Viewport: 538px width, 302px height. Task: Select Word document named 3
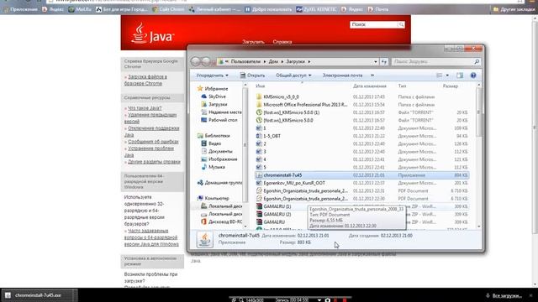[x=265, y=152]
